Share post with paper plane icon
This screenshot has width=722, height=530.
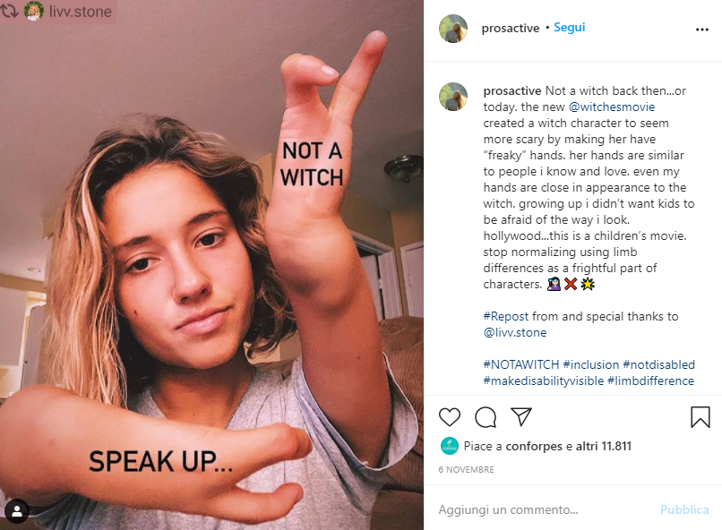click(x=521, y=417)
